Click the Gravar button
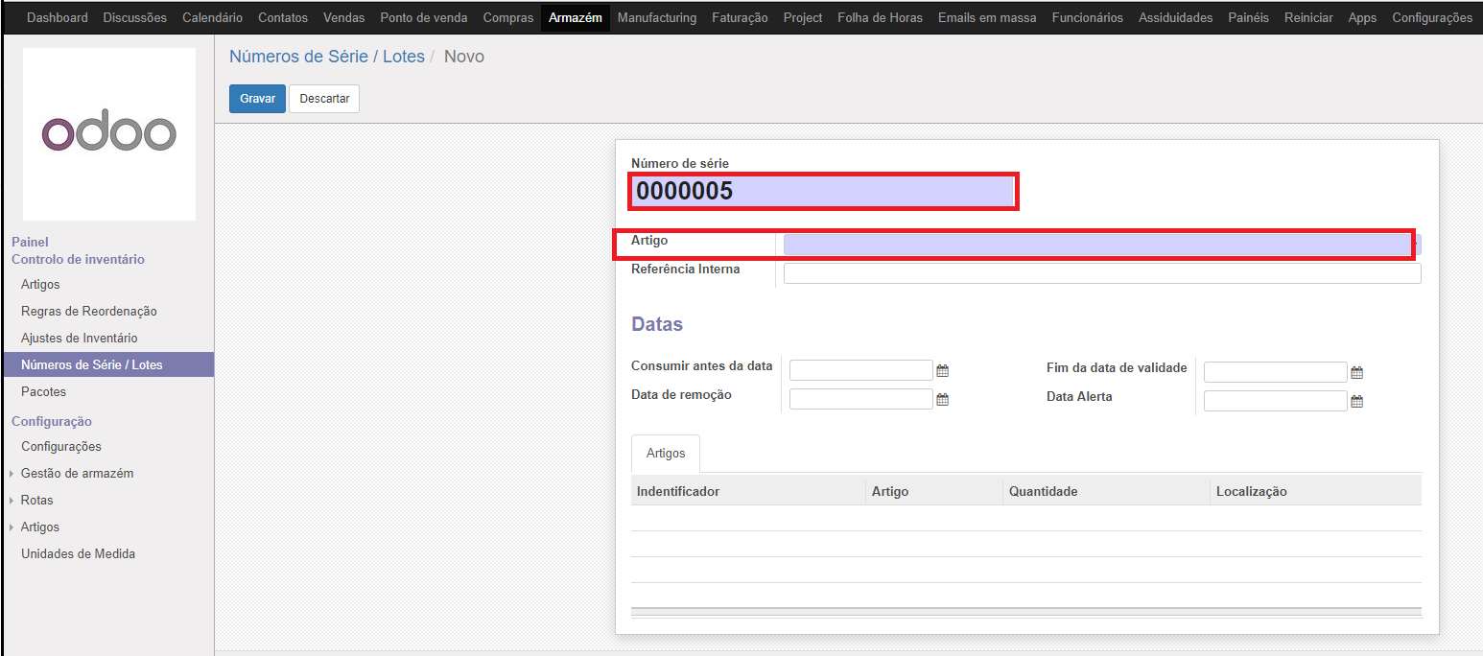The image size is (1483, 656). click(x=257, y=99)
